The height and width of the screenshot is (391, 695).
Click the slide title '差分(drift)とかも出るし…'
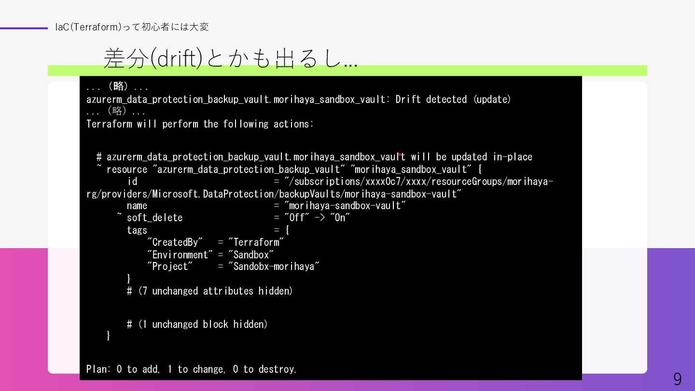pyautogui.click(x=230, y=59)
